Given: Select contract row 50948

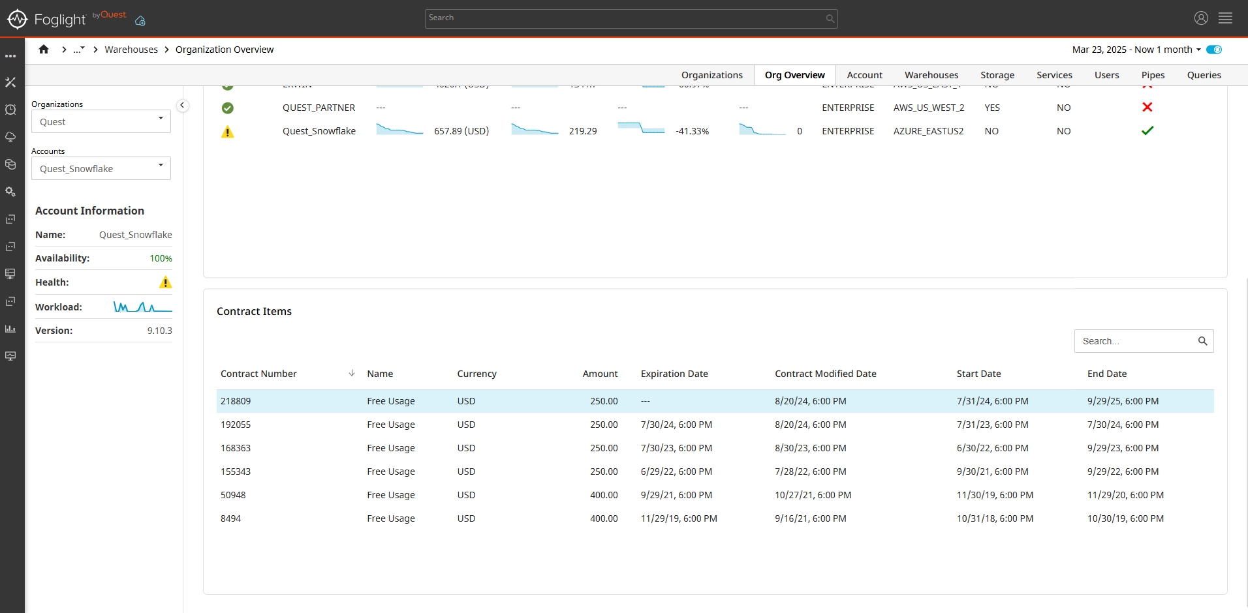Looking at the screenshot, I should point(715,495).
